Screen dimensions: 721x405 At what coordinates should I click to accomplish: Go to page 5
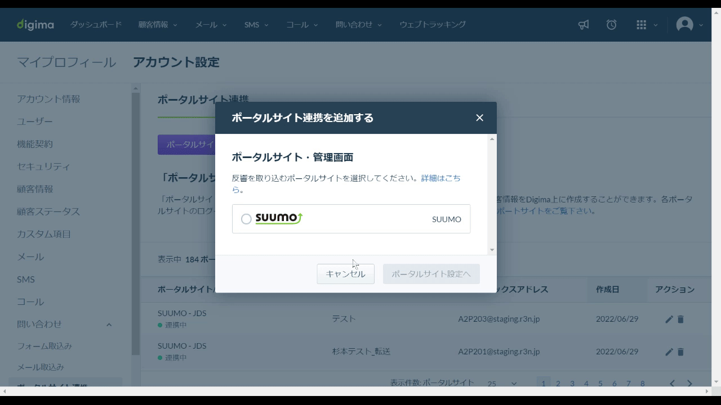pyautogui.click(x=600, y=384)
